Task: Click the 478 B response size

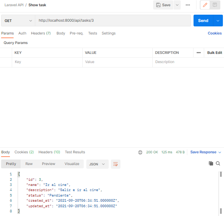Action: tap(180, 152)
